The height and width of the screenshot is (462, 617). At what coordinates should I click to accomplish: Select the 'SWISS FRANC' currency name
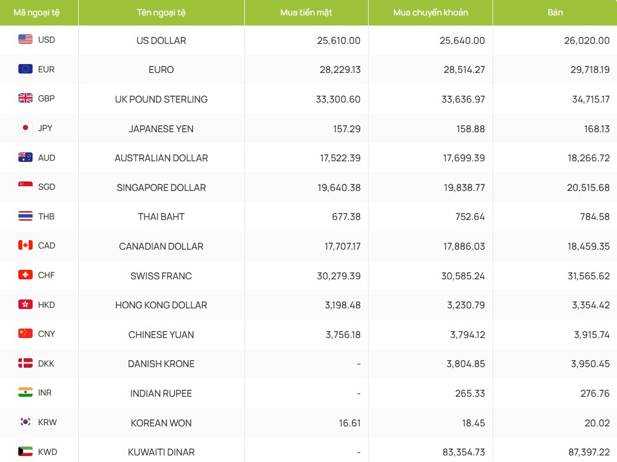[x=161, y=276]
